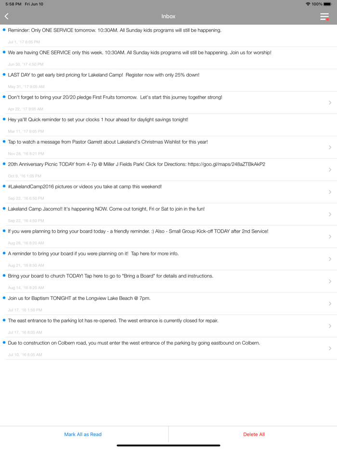
Task: Tap the back arrow icon
Action: coord(7,16)
